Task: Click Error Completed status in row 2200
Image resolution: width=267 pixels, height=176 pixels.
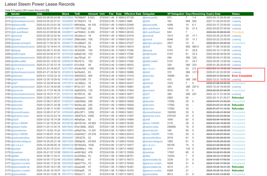Action: point(242,76)
